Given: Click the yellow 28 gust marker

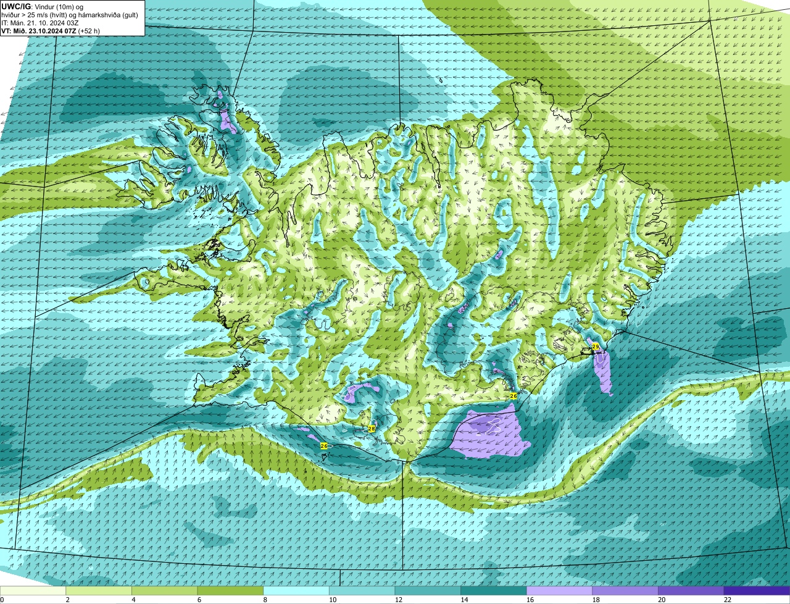Looking at the screenshot, I should pyautogui.click(x=372, y=429).
